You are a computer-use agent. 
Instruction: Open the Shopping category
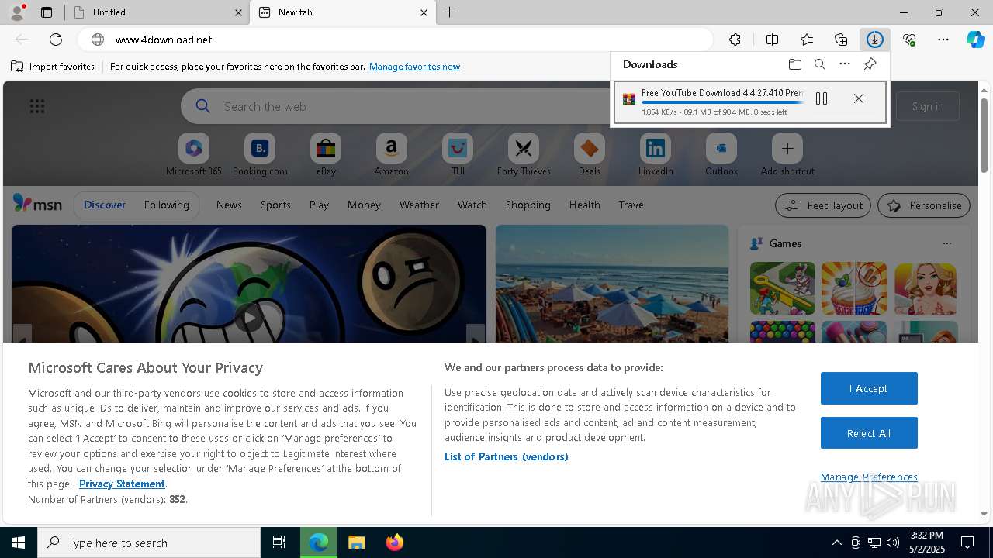point(528,205)
